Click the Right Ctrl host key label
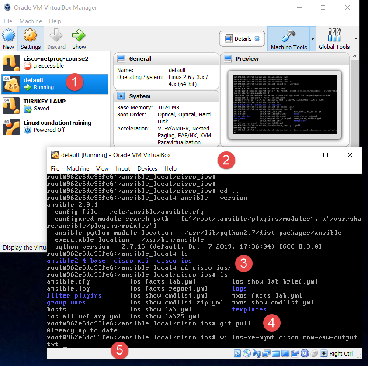This screenshot has height=366, width=368. 341,354
